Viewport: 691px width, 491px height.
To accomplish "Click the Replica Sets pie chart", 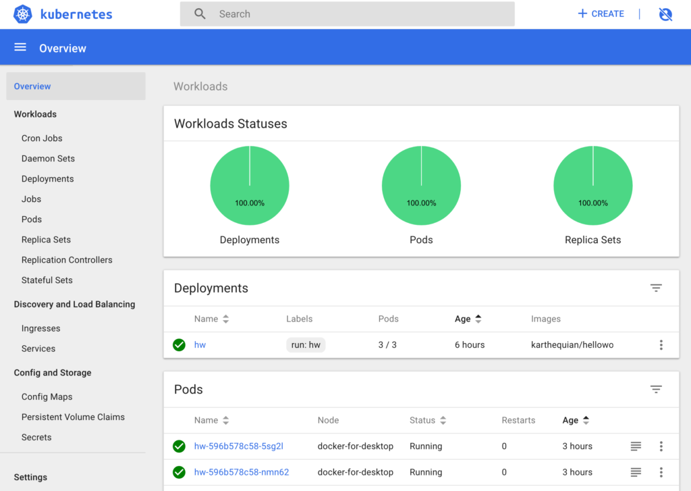I will [x=593, y=186].
